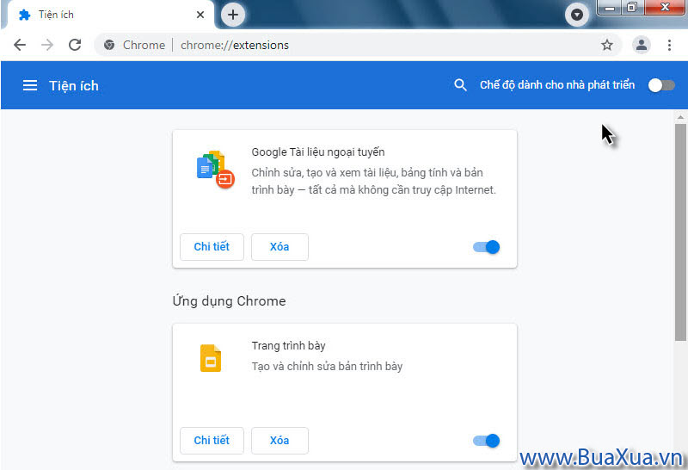
Task: Open the Chrome profile avatar menu
Action: (x=641, y=45)
